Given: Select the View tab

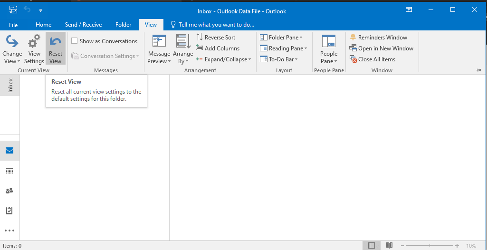Looking at the screenshot, I should point(151,25).
